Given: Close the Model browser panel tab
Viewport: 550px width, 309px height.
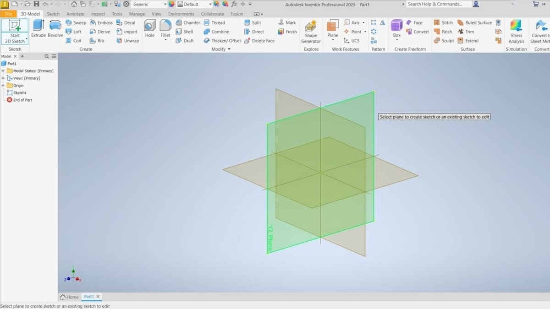Looking at the screenshot, I should [15, 56].
